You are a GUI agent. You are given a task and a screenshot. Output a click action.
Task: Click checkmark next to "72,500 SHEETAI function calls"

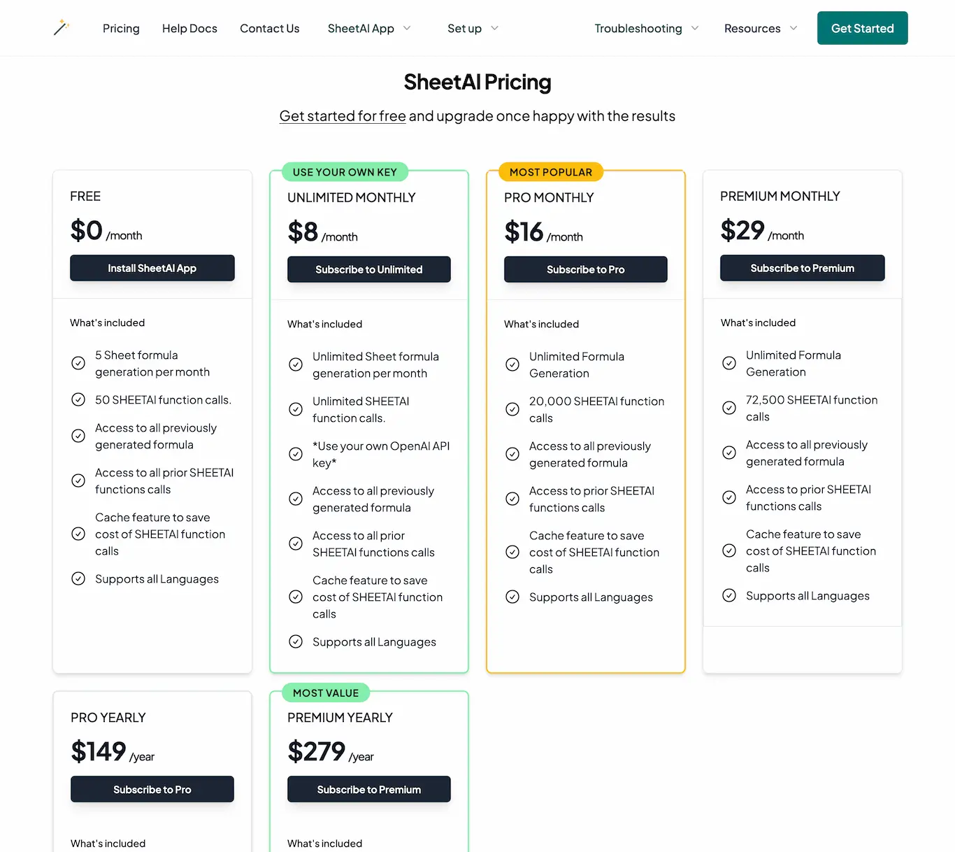pos(729,408)
